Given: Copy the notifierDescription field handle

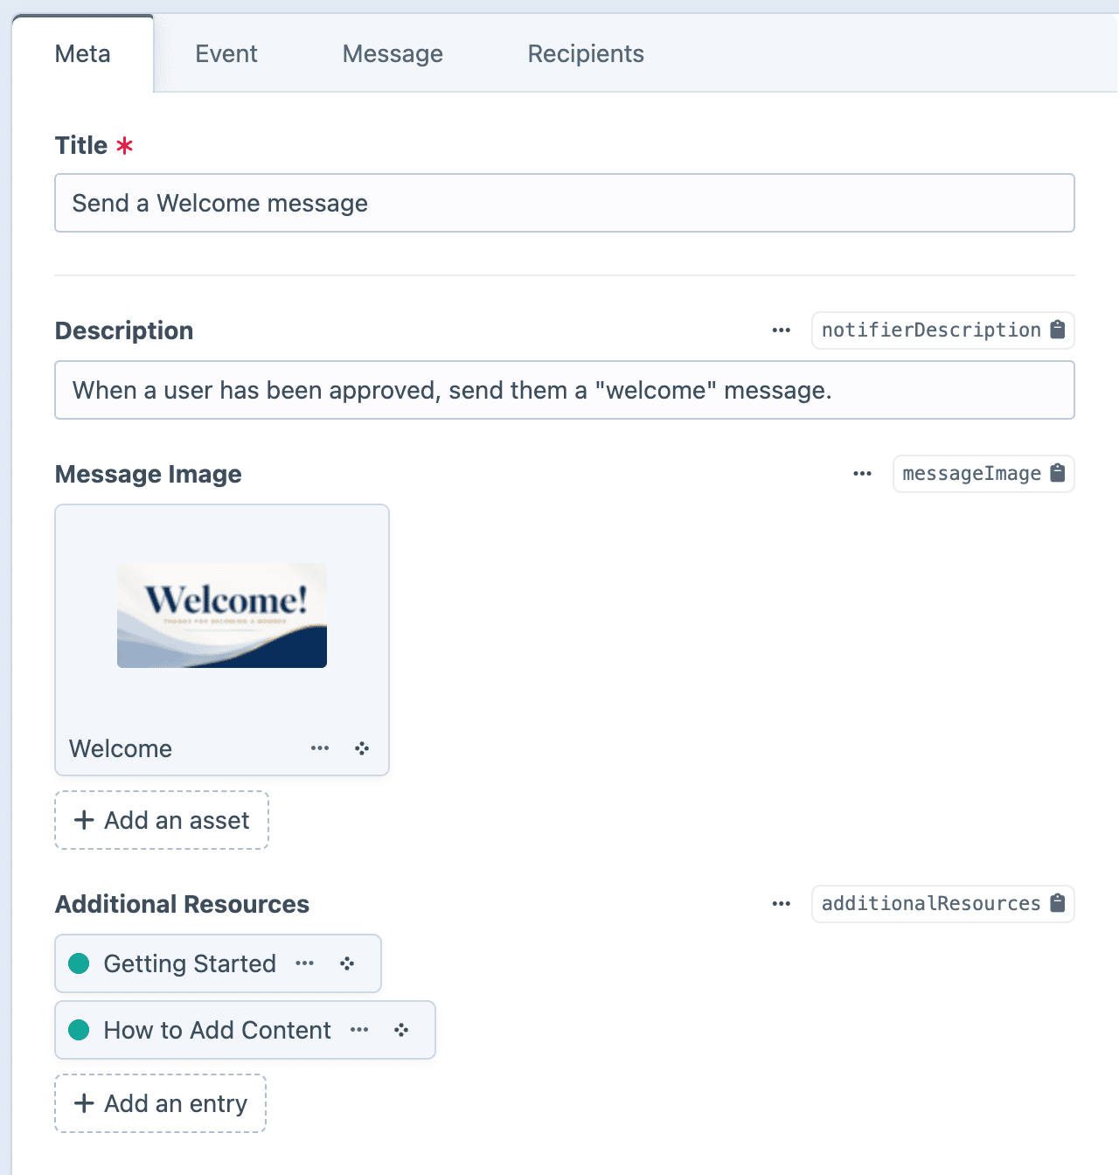Looking at the screenshot, I should (942, 330).
